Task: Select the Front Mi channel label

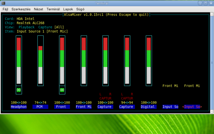Action: tap(84, 107)
